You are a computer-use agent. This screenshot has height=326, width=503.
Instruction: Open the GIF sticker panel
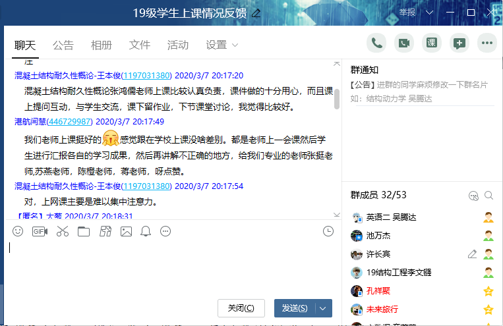tap(40, 231)
